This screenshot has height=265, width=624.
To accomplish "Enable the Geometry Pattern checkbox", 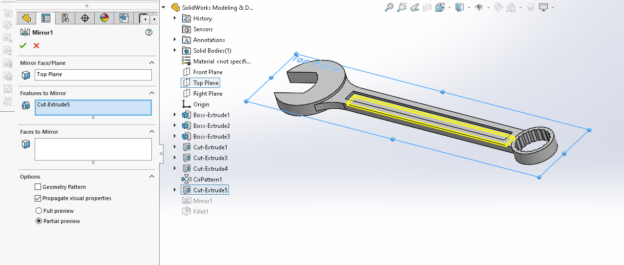I will (38, 187).
